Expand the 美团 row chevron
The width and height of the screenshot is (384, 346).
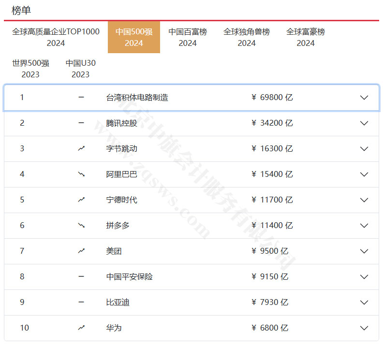point(364,251)
